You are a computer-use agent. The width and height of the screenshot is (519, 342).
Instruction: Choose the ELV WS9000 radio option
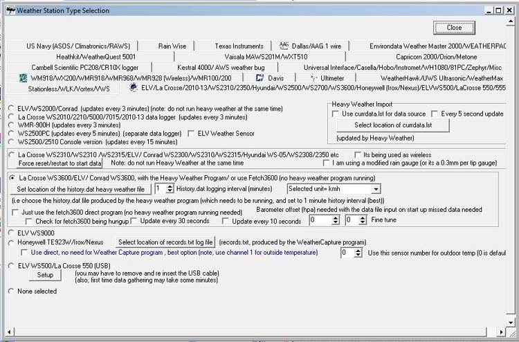11,233
